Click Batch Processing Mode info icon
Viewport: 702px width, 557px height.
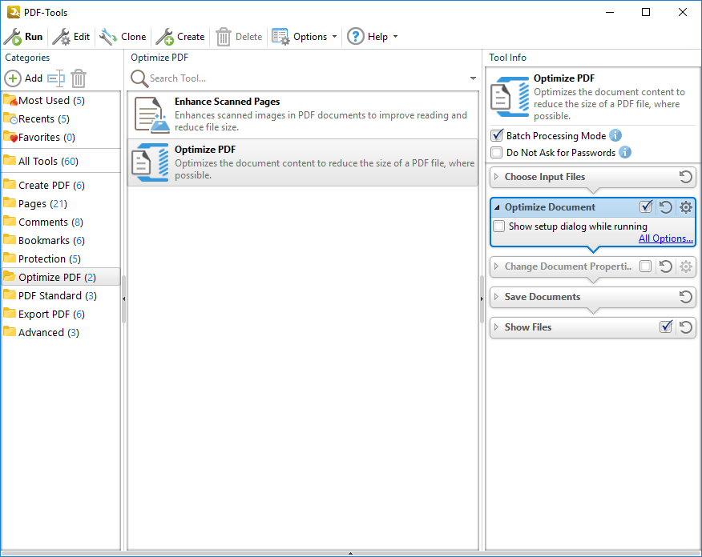tap(615, 136)
